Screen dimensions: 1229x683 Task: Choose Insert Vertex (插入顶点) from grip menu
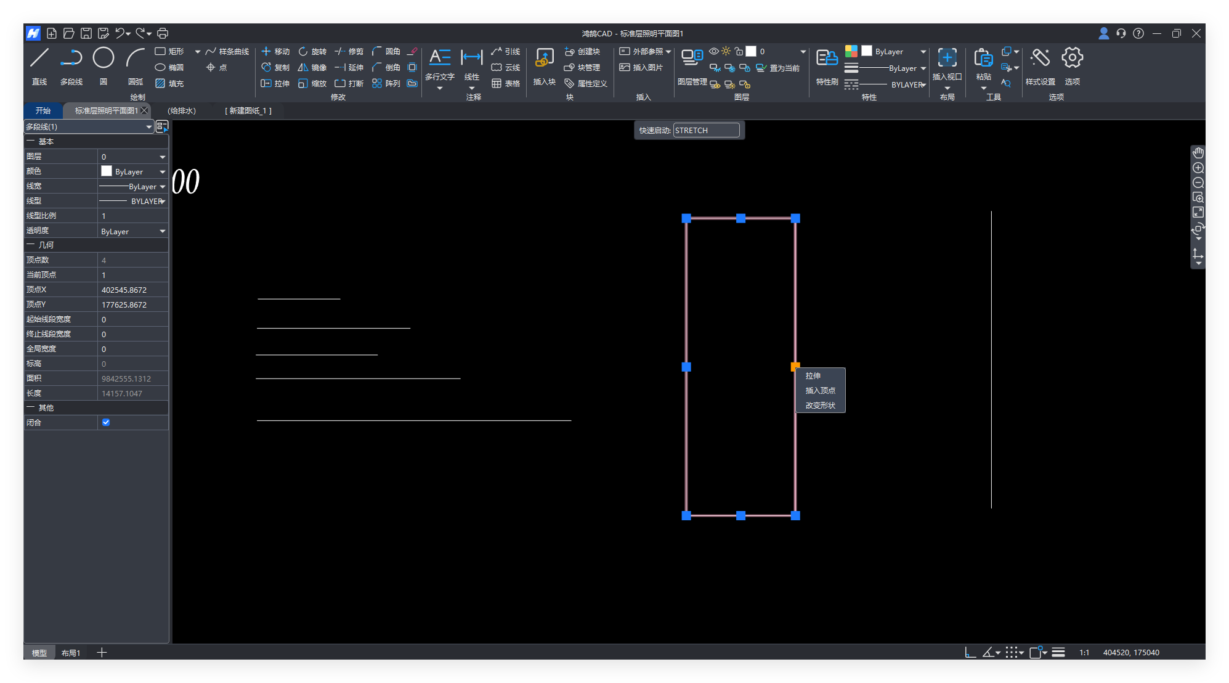point(820,390)
